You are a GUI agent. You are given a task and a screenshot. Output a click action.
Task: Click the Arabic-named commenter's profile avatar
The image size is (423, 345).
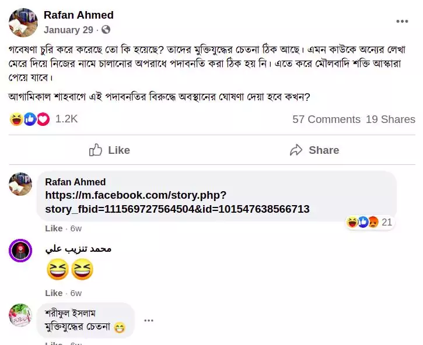20,251
